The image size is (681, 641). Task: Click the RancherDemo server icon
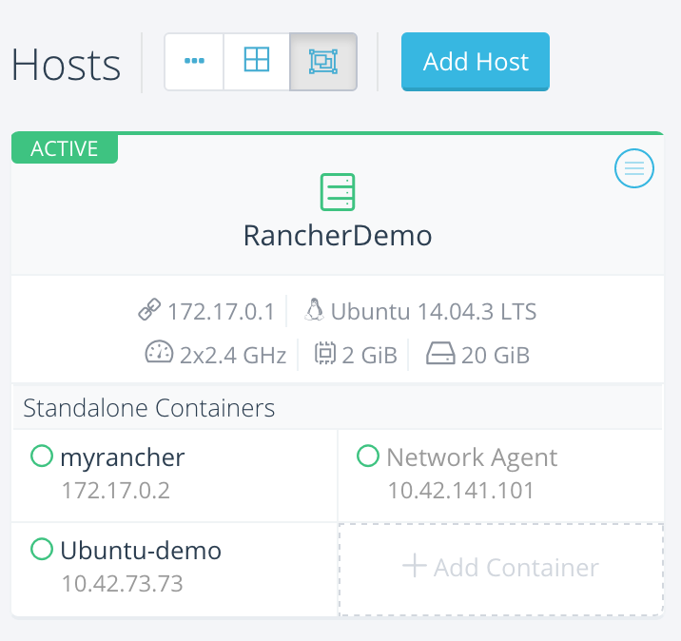click(x=338, y=192)
